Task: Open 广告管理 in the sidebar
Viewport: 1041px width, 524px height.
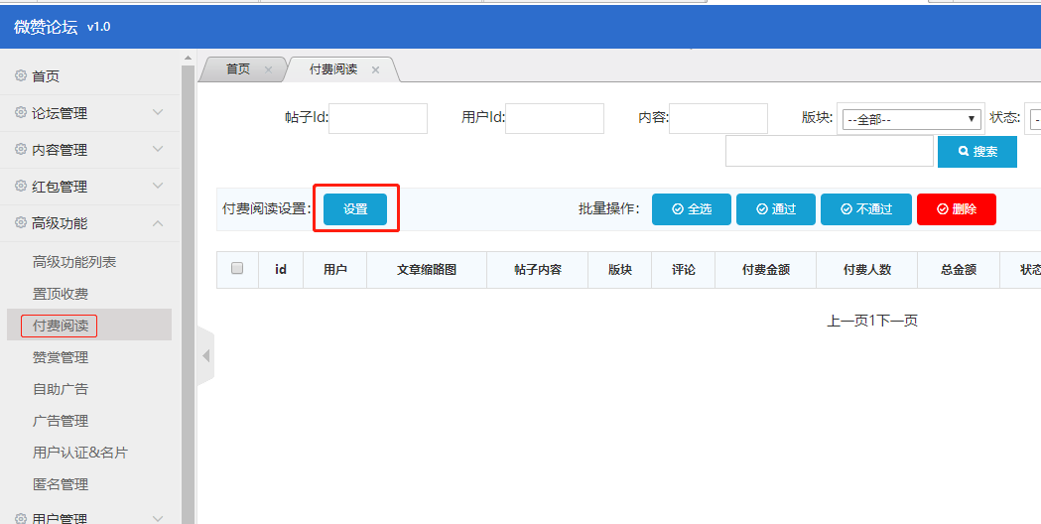Action: click(61, 421)
